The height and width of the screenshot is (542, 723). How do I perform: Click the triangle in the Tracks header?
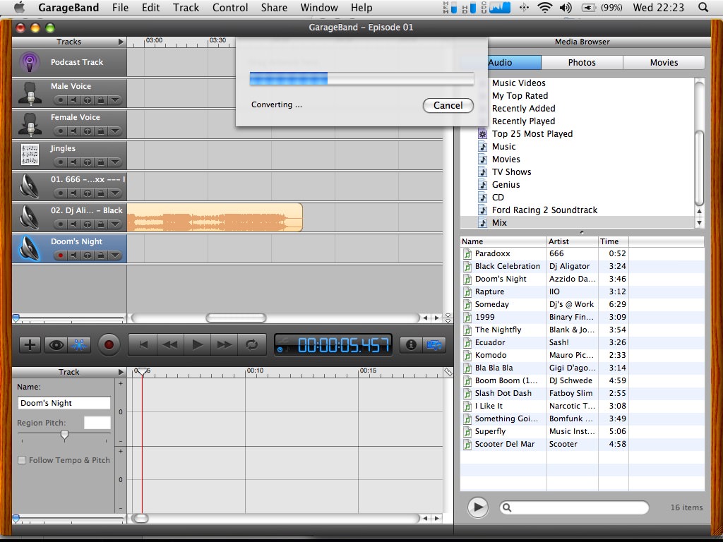click(x=121, y=42)
